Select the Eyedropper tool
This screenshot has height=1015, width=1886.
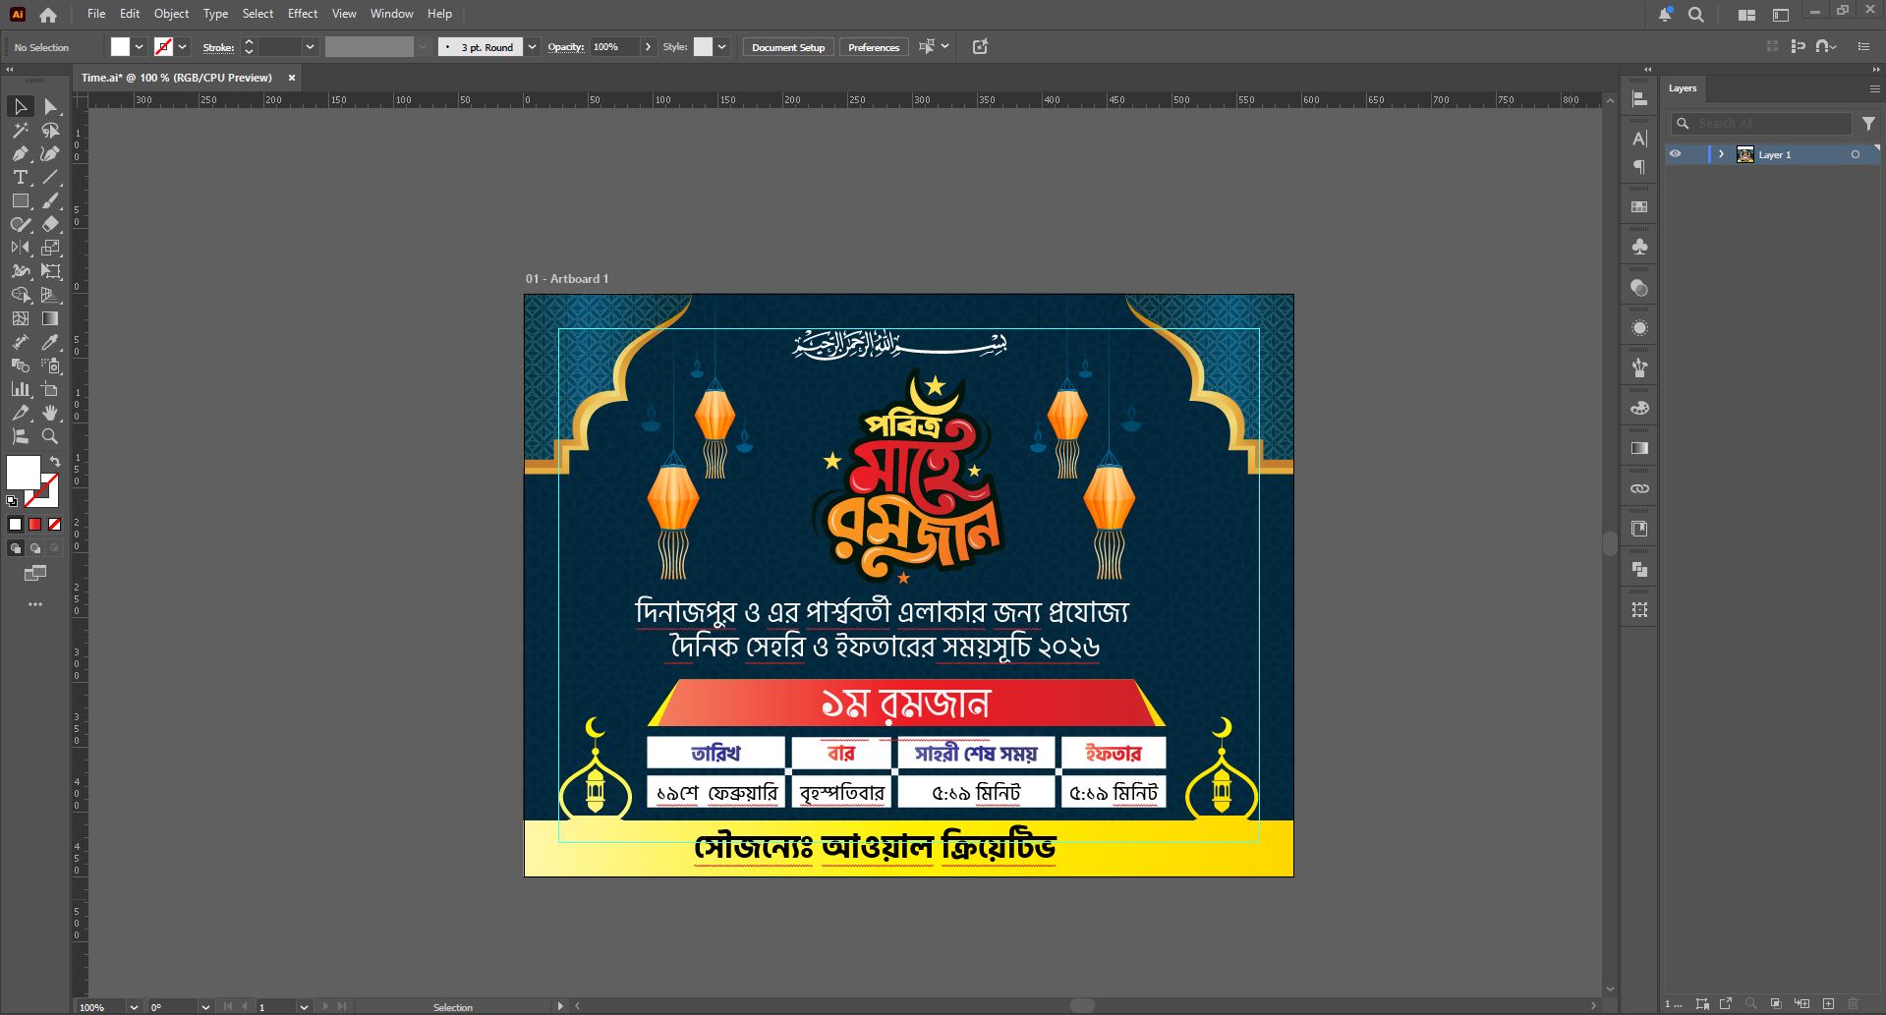click(x=51, y=342)
